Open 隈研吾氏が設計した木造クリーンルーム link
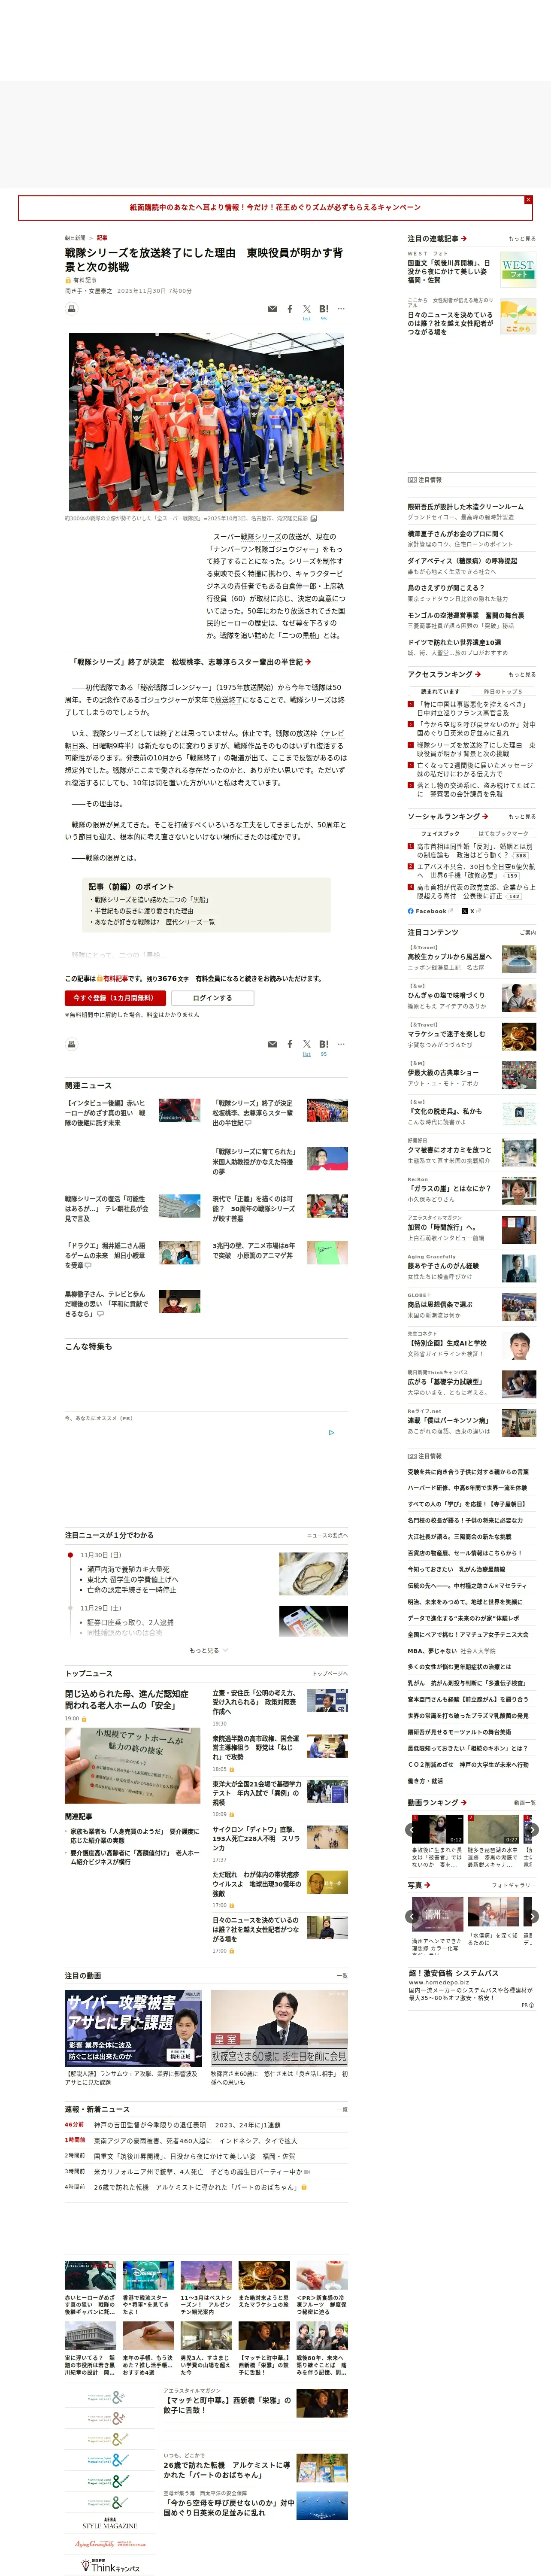This screenshot has width=551, height=2576. [x=465, y=507]
